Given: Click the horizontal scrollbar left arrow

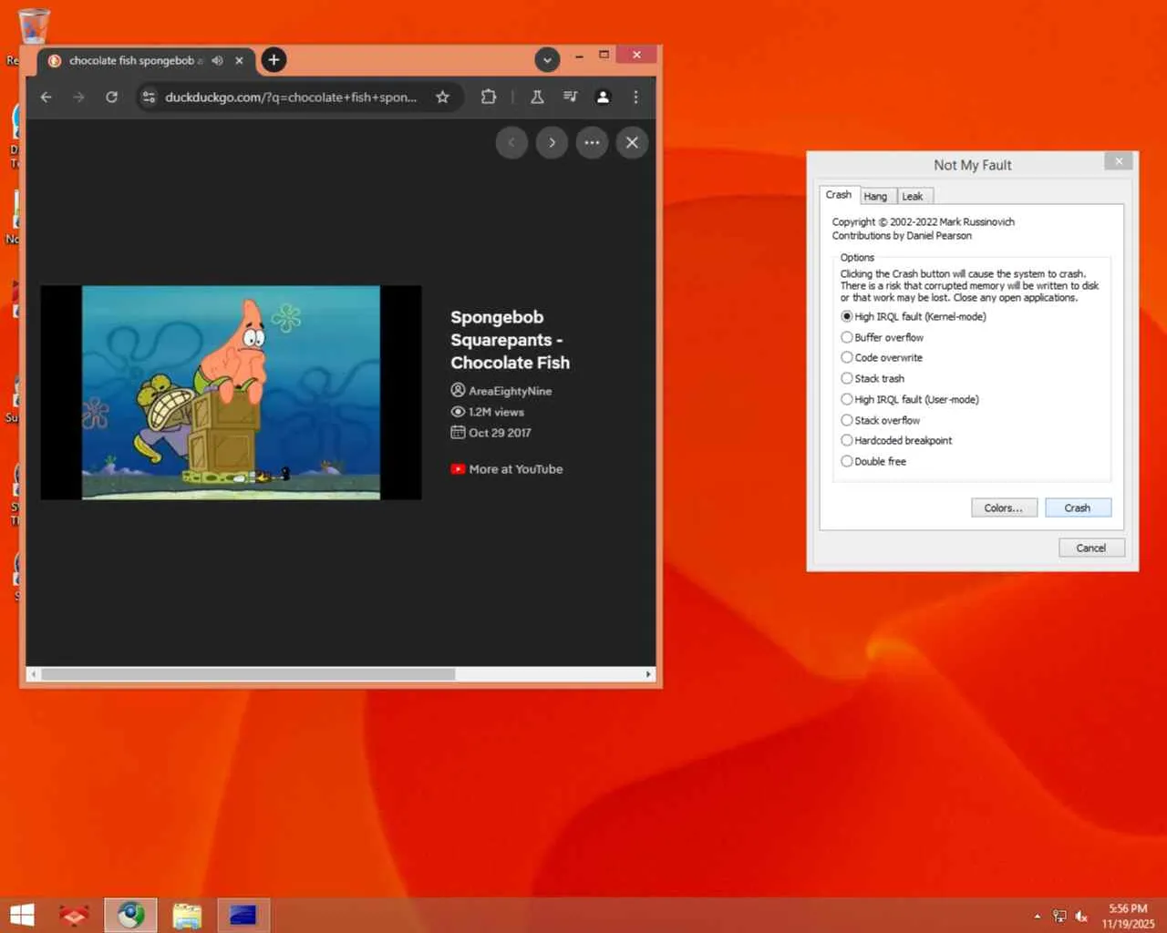Looking at the screenshot, I should tap(34, 674).
